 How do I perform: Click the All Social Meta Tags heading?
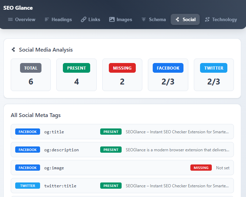point(36,115)
